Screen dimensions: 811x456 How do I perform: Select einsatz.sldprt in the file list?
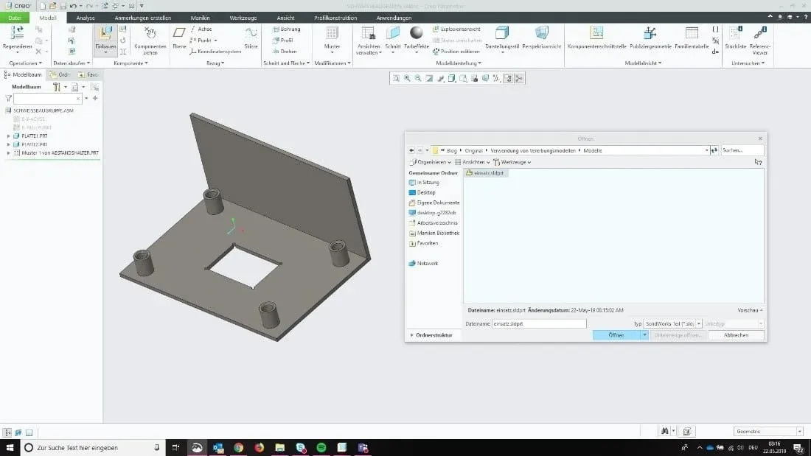point(485,172)
